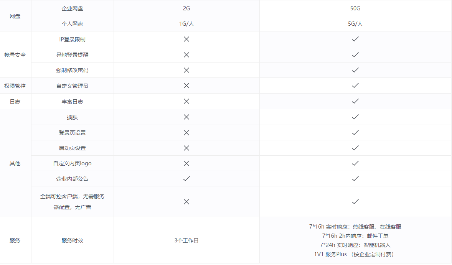Select the 企业网盘 feature label
The height and width of the screenshot is (265, 452).
(x=73, y=8)
